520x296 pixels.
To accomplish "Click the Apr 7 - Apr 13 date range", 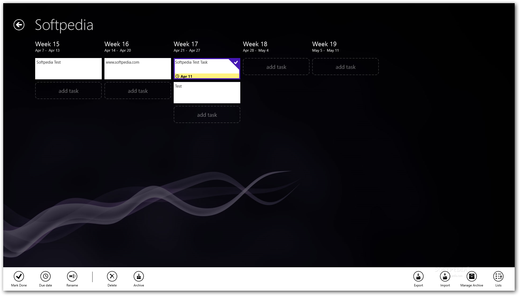I will pos(47,50).
